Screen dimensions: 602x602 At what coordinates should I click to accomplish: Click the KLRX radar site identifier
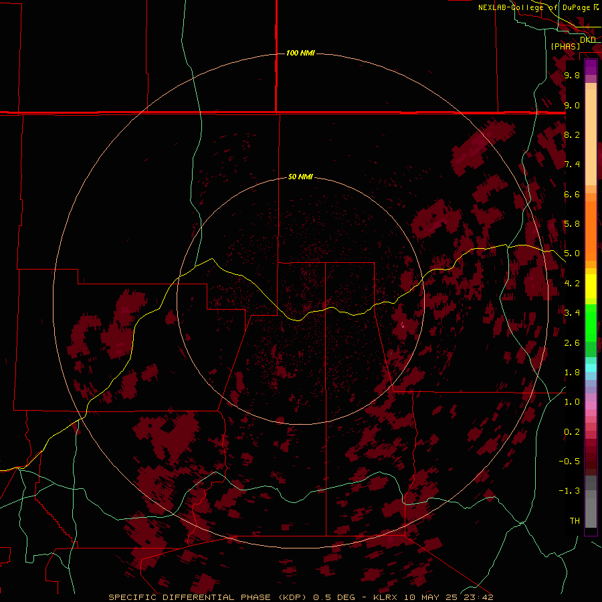point(385,597)
